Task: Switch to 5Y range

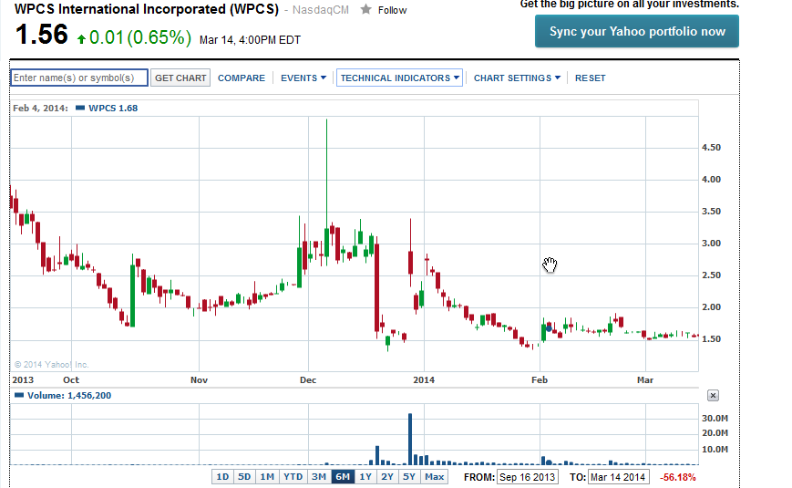Action: click(409, 476)
